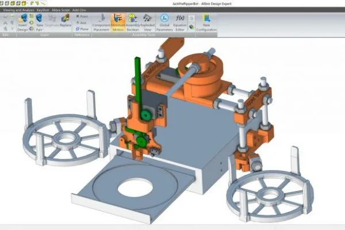Insert a reference Plane
Screen dimensions: 345x230
pyautogui.click(x=82, y=29)
